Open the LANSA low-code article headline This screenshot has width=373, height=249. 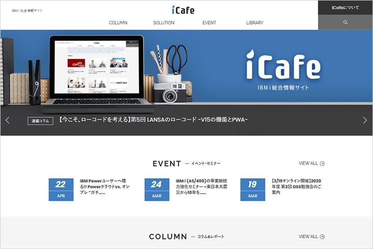(153, 120)
